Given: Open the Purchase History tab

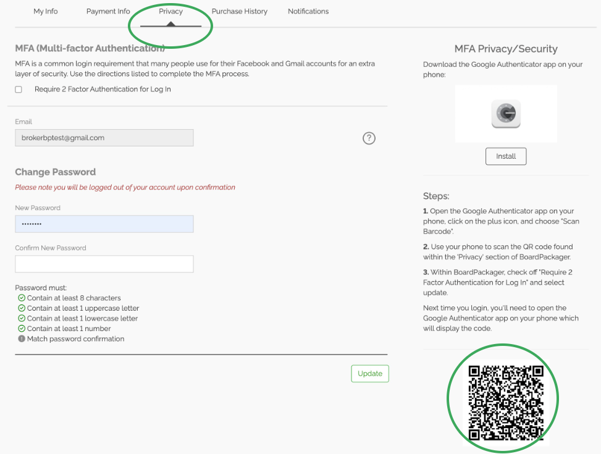Looking at the screenshot, I should point(240,12).
